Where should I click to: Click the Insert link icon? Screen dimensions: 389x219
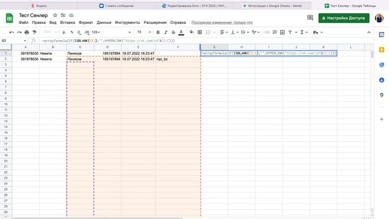click(267, 32)
